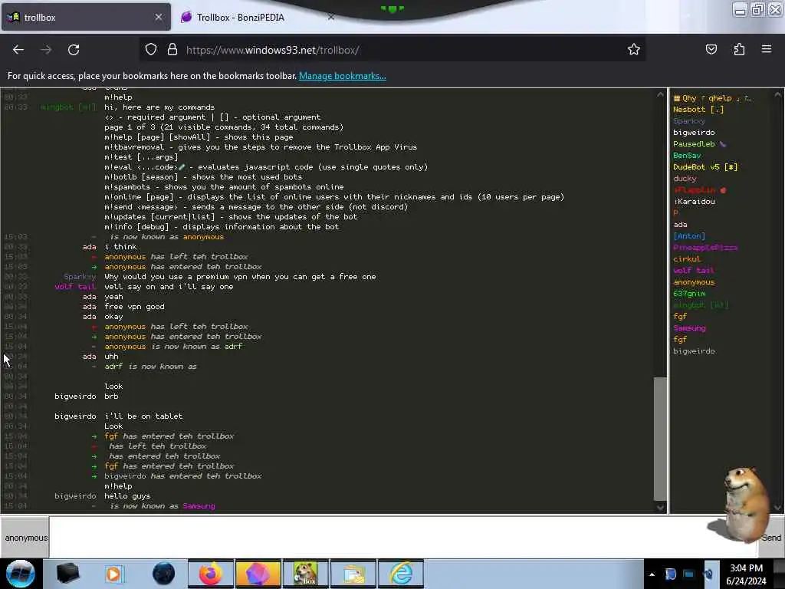
Task: Click the 'free vpn good' message
Action: (134, 307)
